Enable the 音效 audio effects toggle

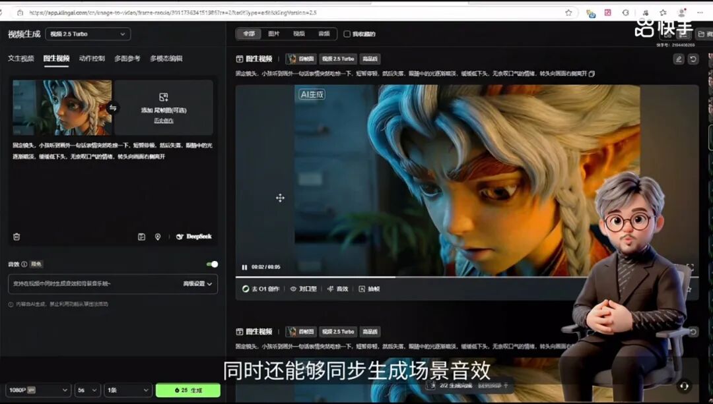[211, 263]
